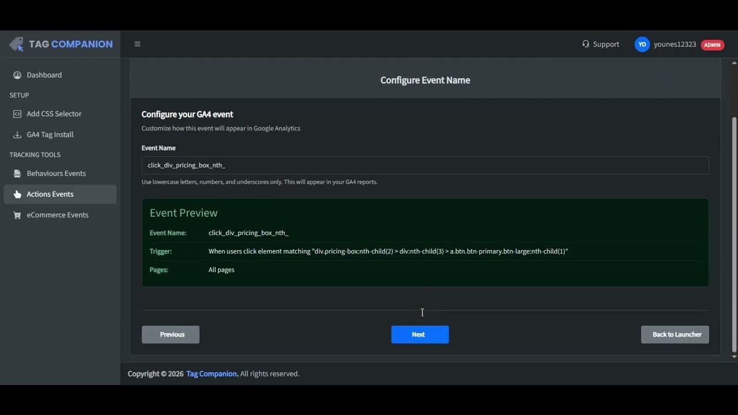Go to Add CSS Selector page
The image size is (738, 415).
pyautogui.click(x=60, y=114)
